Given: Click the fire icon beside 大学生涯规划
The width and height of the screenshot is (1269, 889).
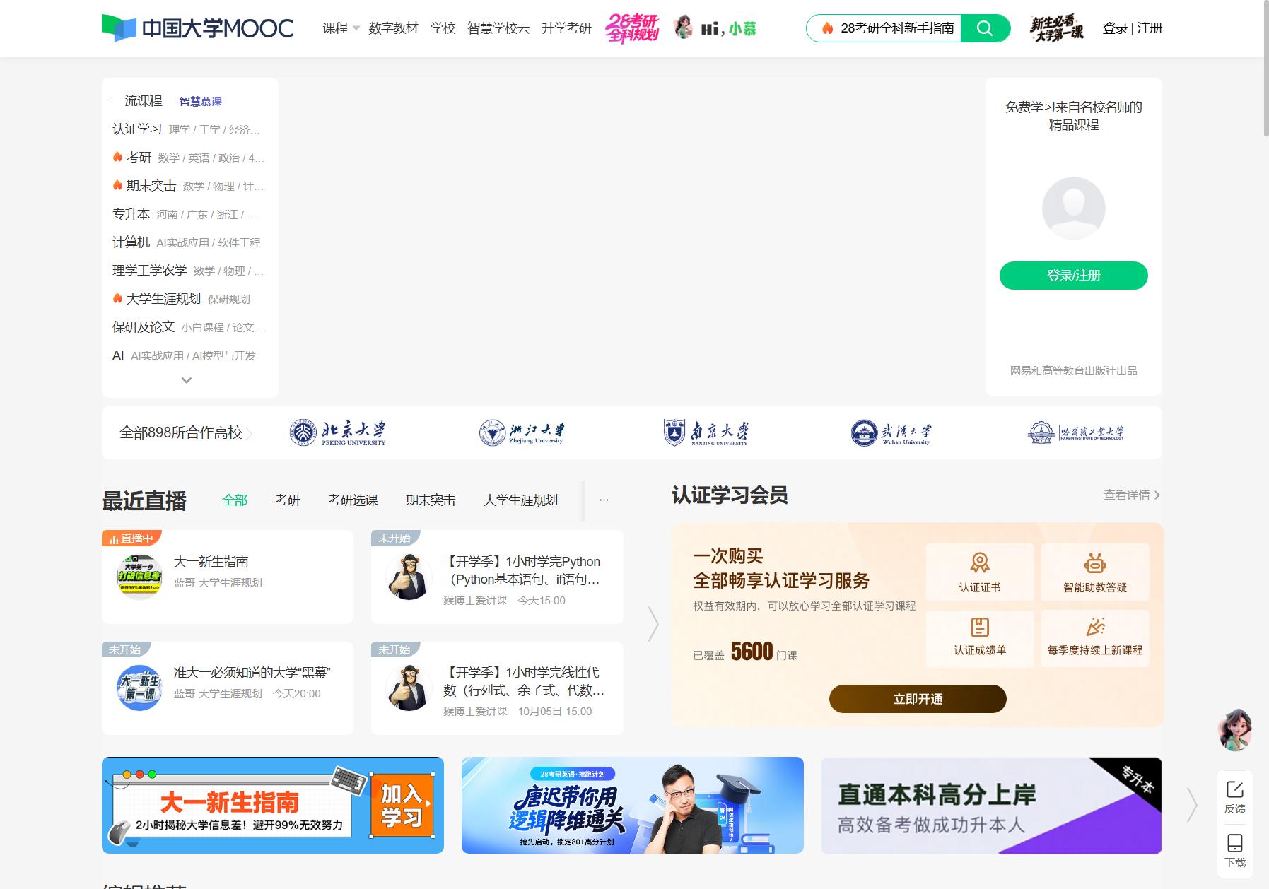Looking at the screenshot, I should click(117, 298).
